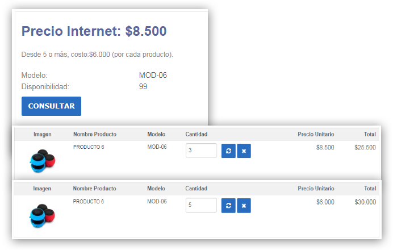The width and height of the screenshot is (393, 250).
Task: Click the availability value 99
Action: pyautogui.click(x=143, y=86)
